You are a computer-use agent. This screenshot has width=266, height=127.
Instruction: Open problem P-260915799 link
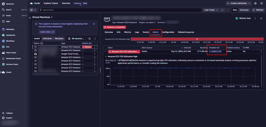coord(215,51)
